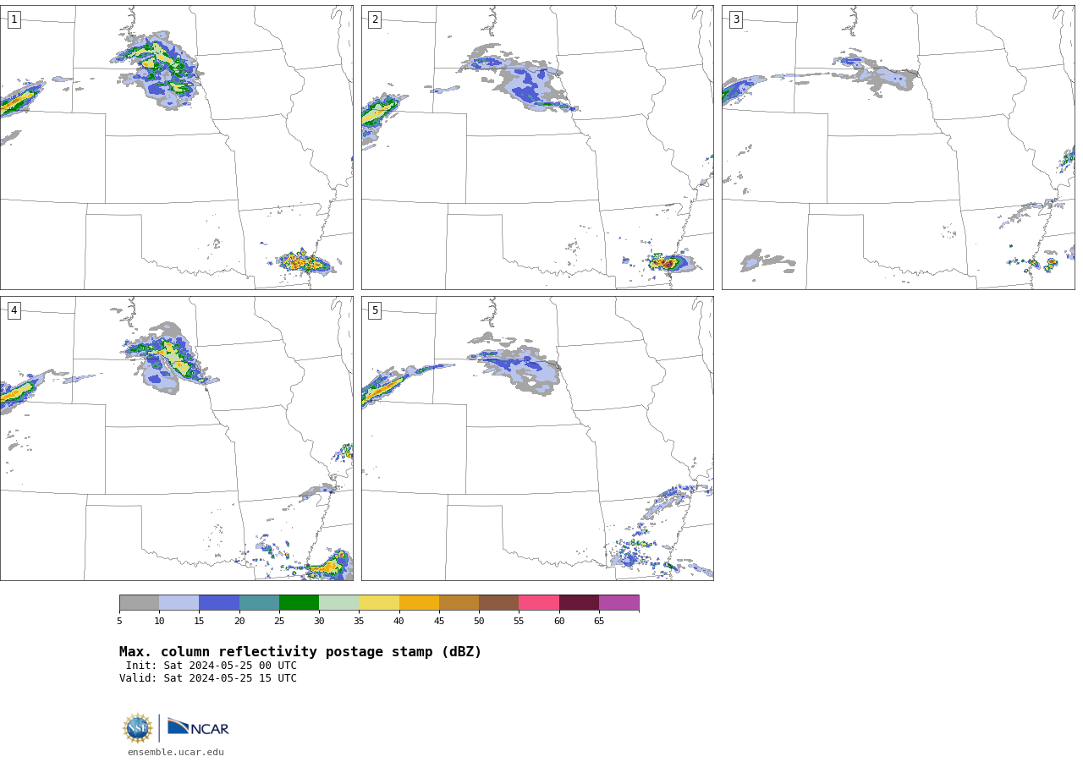The height and width of the screenshot is (762, 1083).
Task: Open ensemble member 1 reflectivity map
Action: (x=176, y=147)
